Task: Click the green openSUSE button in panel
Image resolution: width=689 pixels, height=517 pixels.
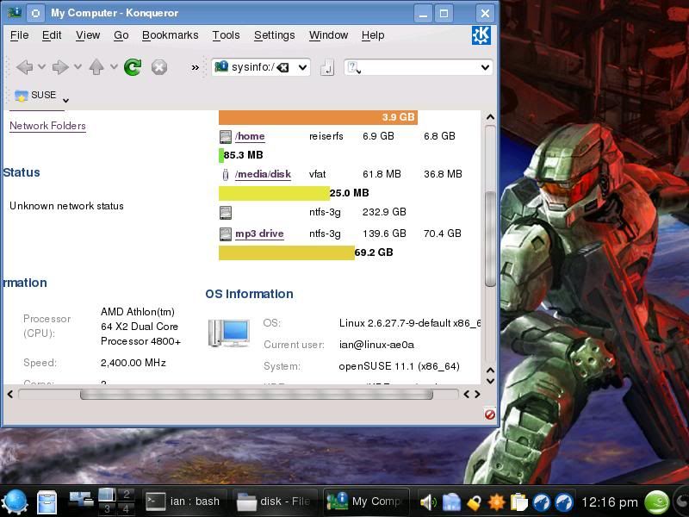Action: click(656, 502)
